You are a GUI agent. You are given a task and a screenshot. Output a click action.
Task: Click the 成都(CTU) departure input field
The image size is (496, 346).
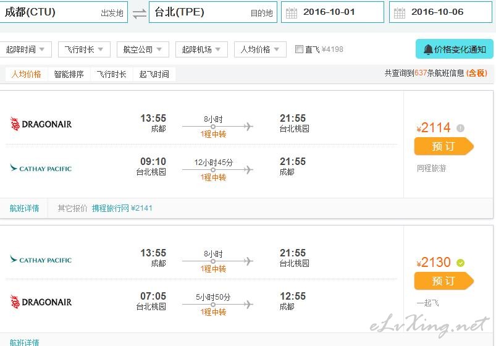[63, 12]
